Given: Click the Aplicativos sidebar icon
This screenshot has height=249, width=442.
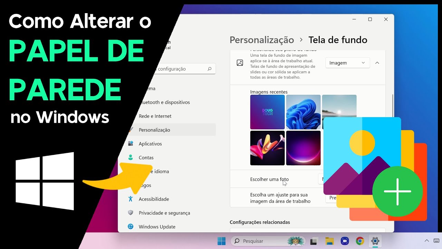Looking at the screenshot, I should [x=131, y=144].
